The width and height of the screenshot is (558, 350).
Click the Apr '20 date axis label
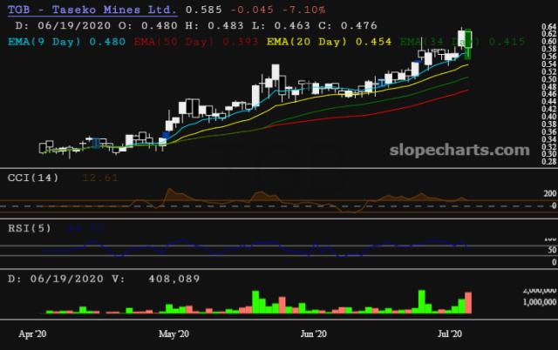pos(34,333)
